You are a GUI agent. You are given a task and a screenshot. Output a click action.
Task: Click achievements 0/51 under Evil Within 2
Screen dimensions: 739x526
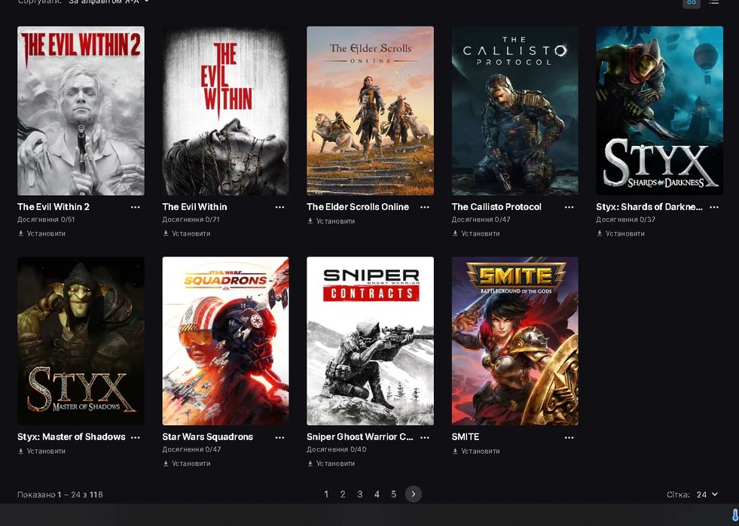[46, 220]
